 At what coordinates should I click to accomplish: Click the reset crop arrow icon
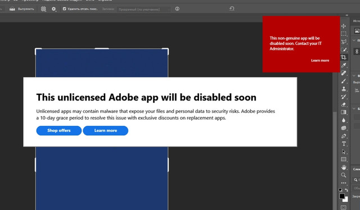[x=232, y=9]
